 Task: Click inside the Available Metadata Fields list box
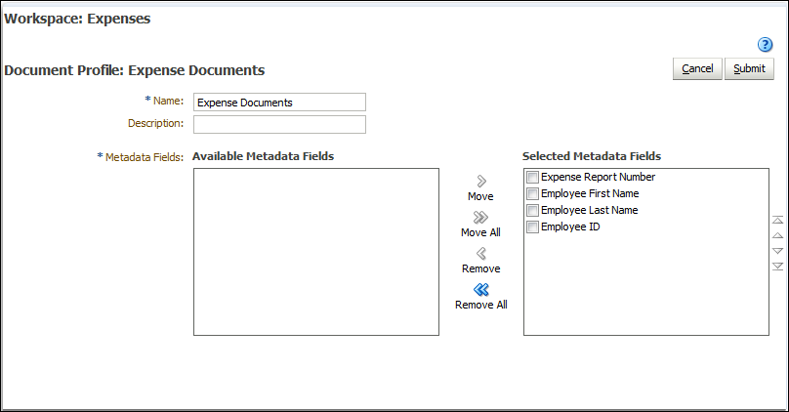316,252
